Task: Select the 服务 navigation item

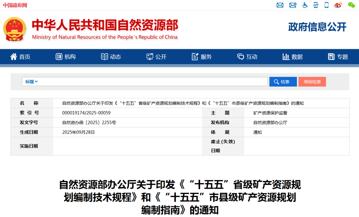Action: click(201, 56)
